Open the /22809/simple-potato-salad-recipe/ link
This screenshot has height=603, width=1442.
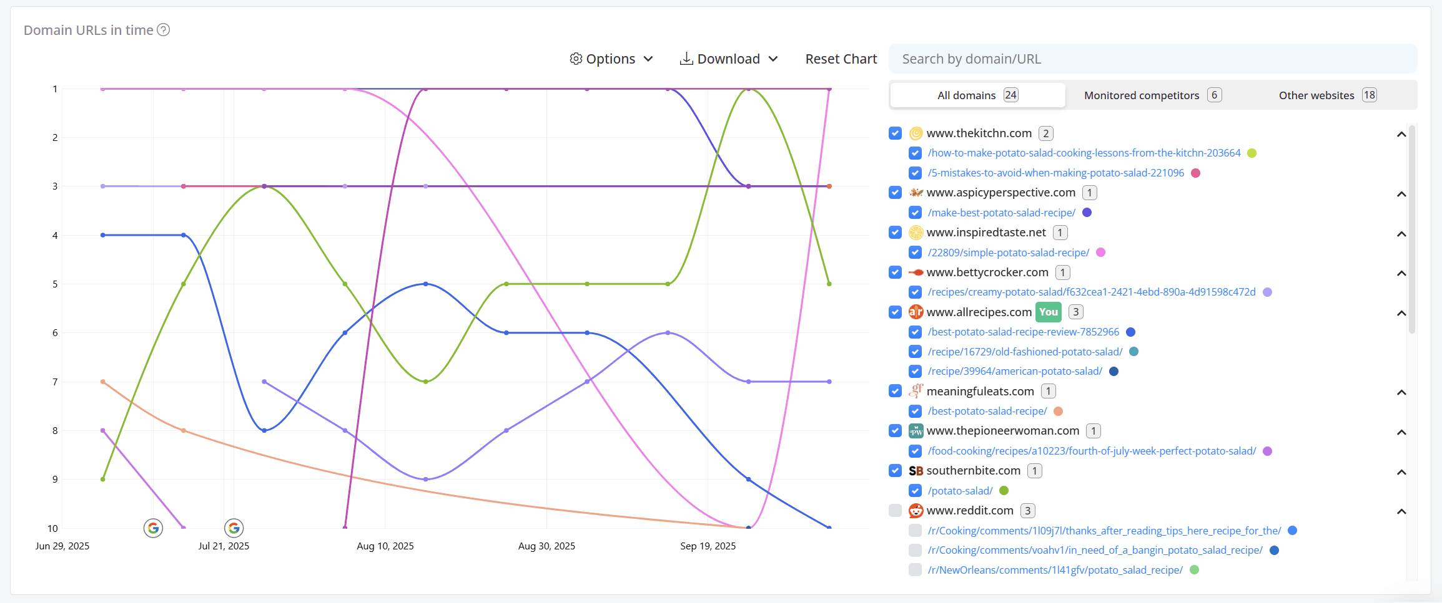click(1009, 253)
